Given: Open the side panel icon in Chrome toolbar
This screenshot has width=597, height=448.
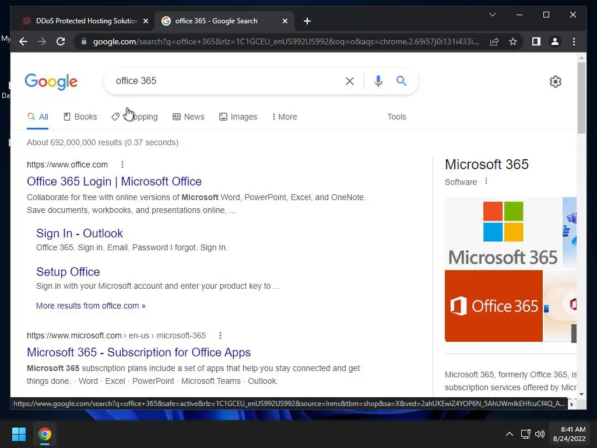Looking at the screenshot, I should [x=536, y=41].
